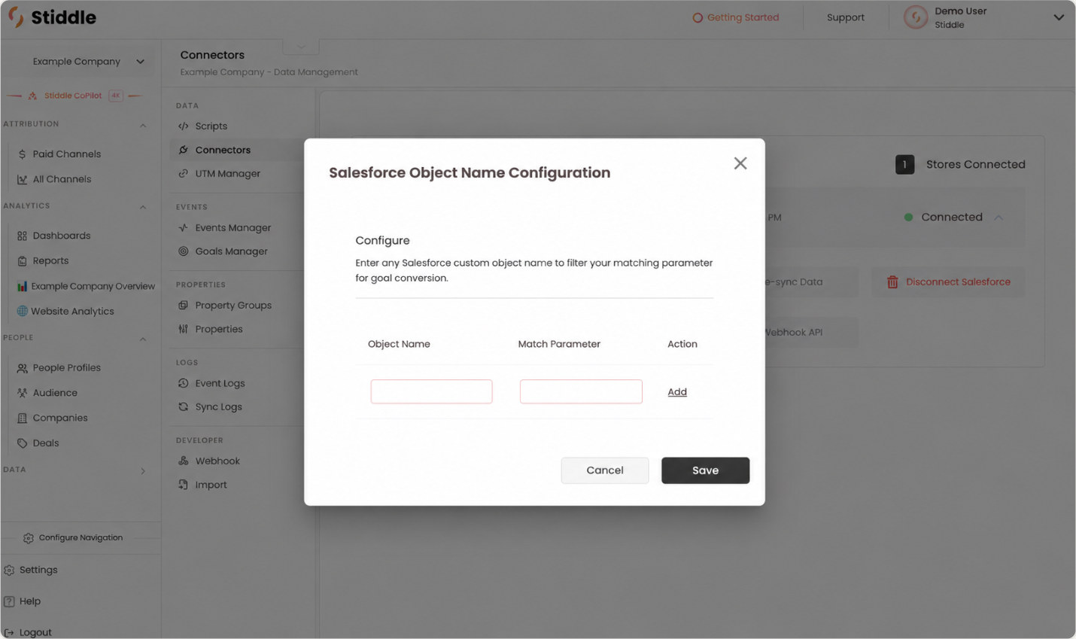Open Paid Channels dollar icon
Image resolution: width=1076 pixels, height=639 pixels.
pyautogui.click(x=22, y=154)
